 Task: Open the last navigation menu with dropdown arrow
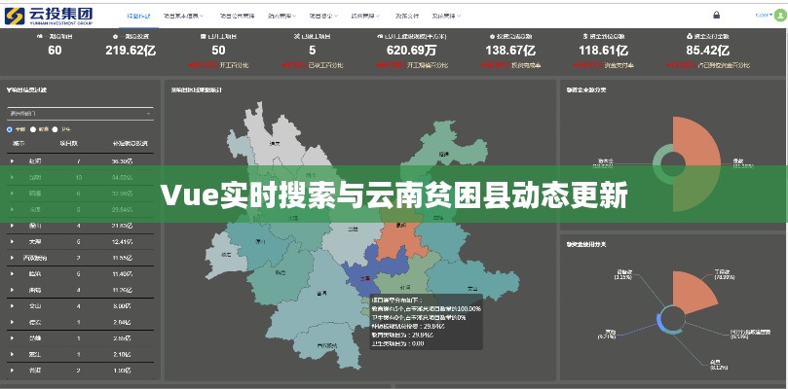446,17
